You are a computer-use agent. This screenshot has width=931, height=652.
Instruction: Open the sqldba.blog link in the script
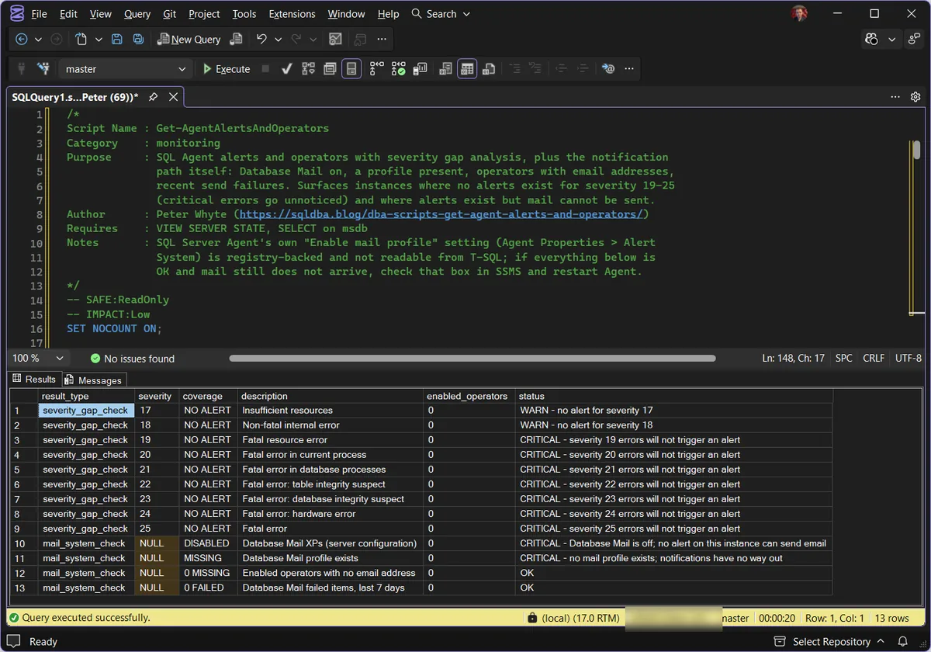pos(441,213)
